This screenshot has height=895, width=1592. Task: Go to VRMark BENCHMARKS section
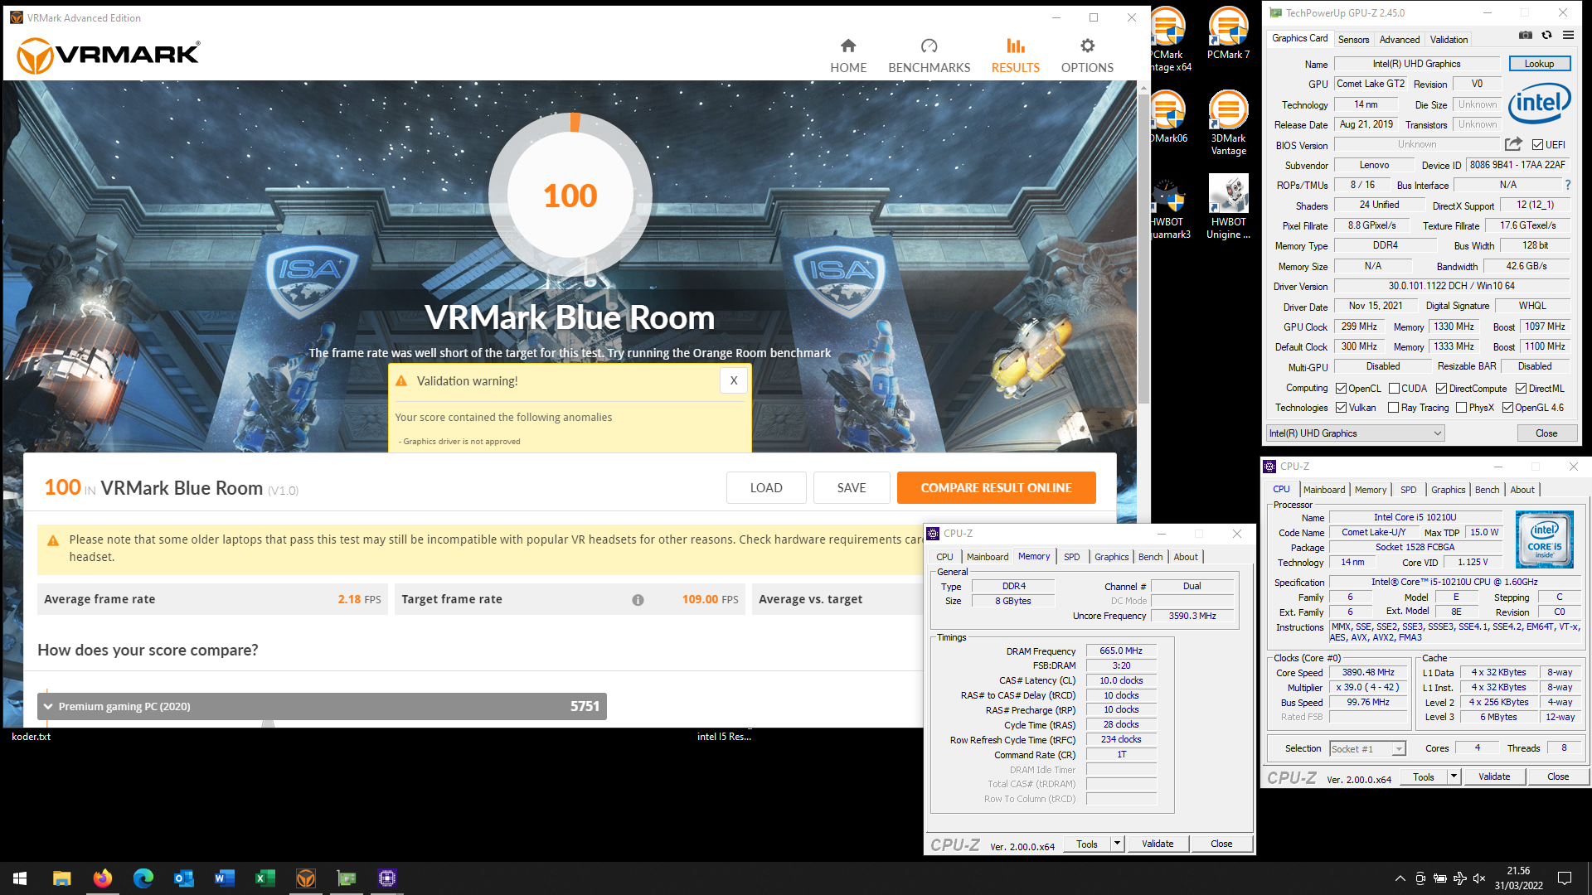click(929, 56)
